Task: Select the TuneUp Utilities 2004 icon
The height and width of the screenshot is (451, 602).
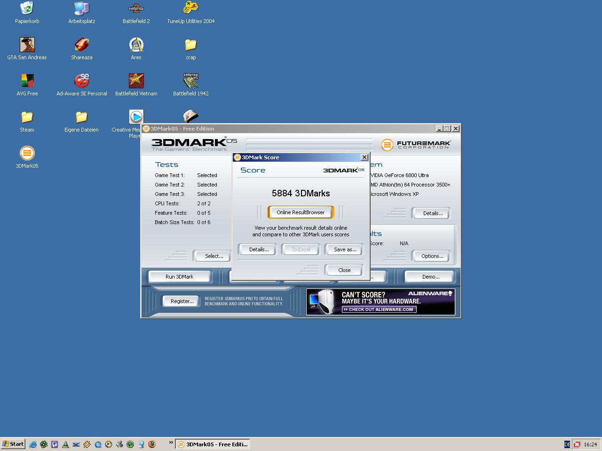Action: pyautogui.click(x=190, y=13)
